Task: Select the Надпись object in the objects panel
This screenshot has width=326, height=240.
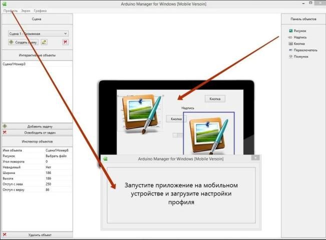Action: coord(300,37)
